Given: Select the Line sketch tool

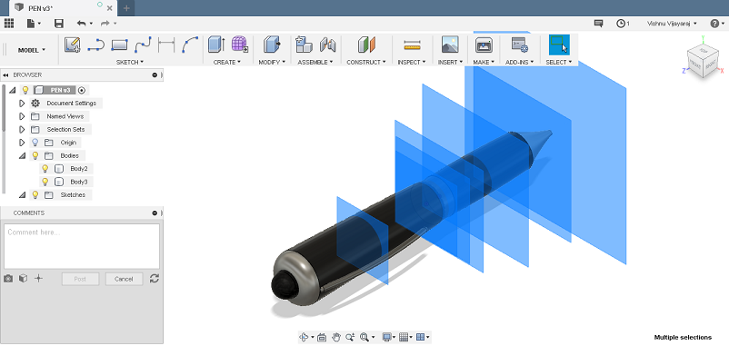Looking at the screenshot, I should pos(95,44).
